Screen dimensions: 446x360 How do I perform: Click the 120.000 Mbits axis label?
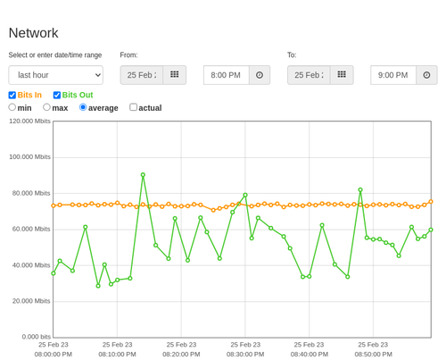(29, 121)
